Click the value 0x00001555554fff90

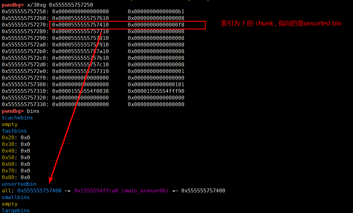point(156,91)
